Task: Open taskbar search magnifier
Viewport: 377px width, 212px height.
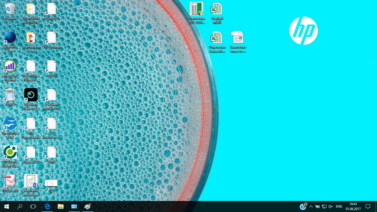Action: tap(20, 206)
